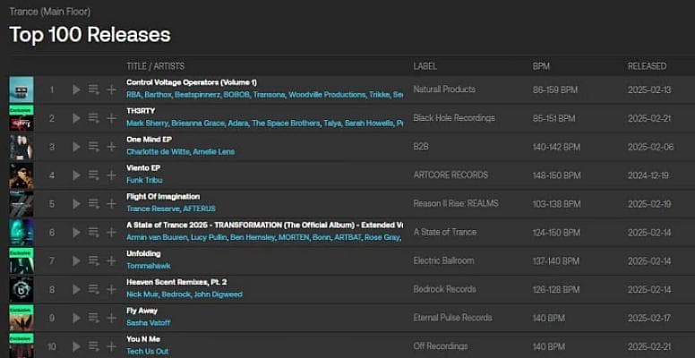695x358 pixels.
Task: Open Naturall Products label
Action: coord(444,89)
